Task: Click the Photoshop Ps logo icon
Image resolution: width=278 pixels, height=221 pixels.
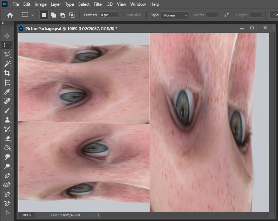Action: pyautogui.click(x=5, y=4)
